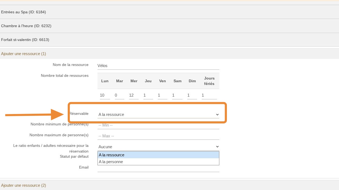Select the A la personne option
Screen dimensions: 339x190
[158, 162]
